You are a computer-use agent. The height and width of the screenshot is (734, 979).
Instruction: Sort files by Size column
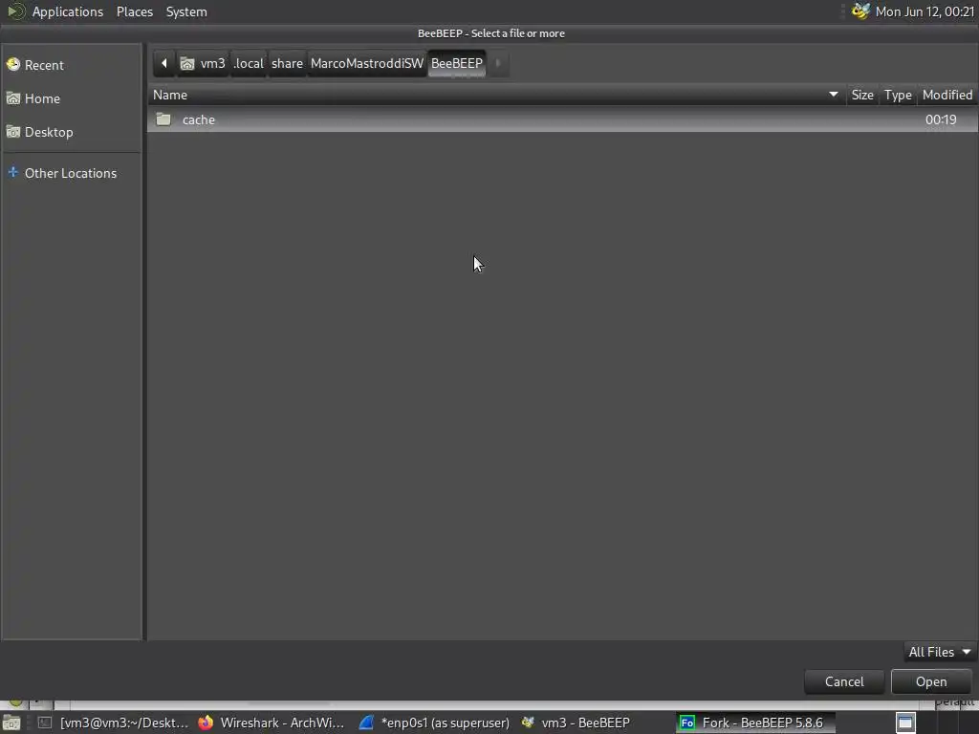[862, 95]
